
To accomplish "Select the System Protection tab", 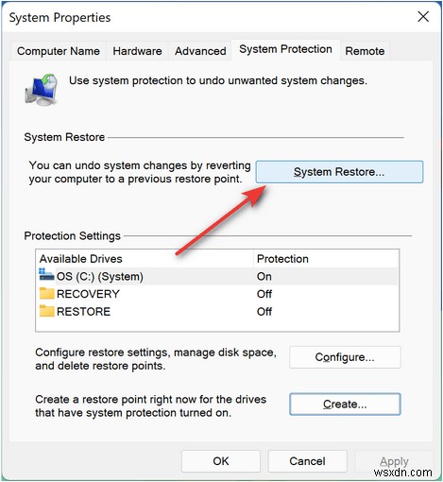I will tap(285, 49).
